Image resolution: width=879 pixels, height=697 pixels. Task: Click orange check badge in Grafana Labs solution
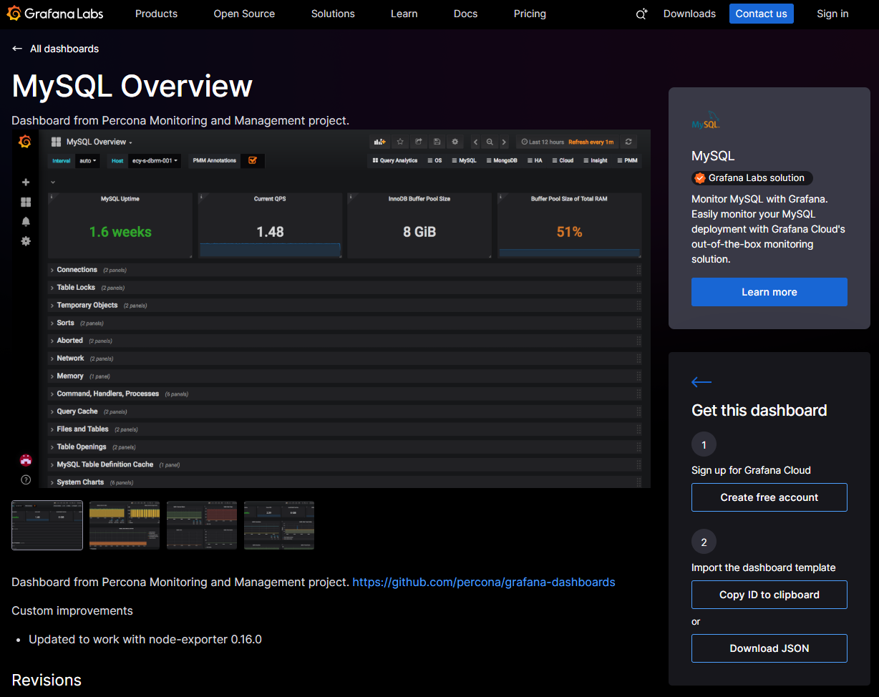pyautogui.click(x=700, y=178)
